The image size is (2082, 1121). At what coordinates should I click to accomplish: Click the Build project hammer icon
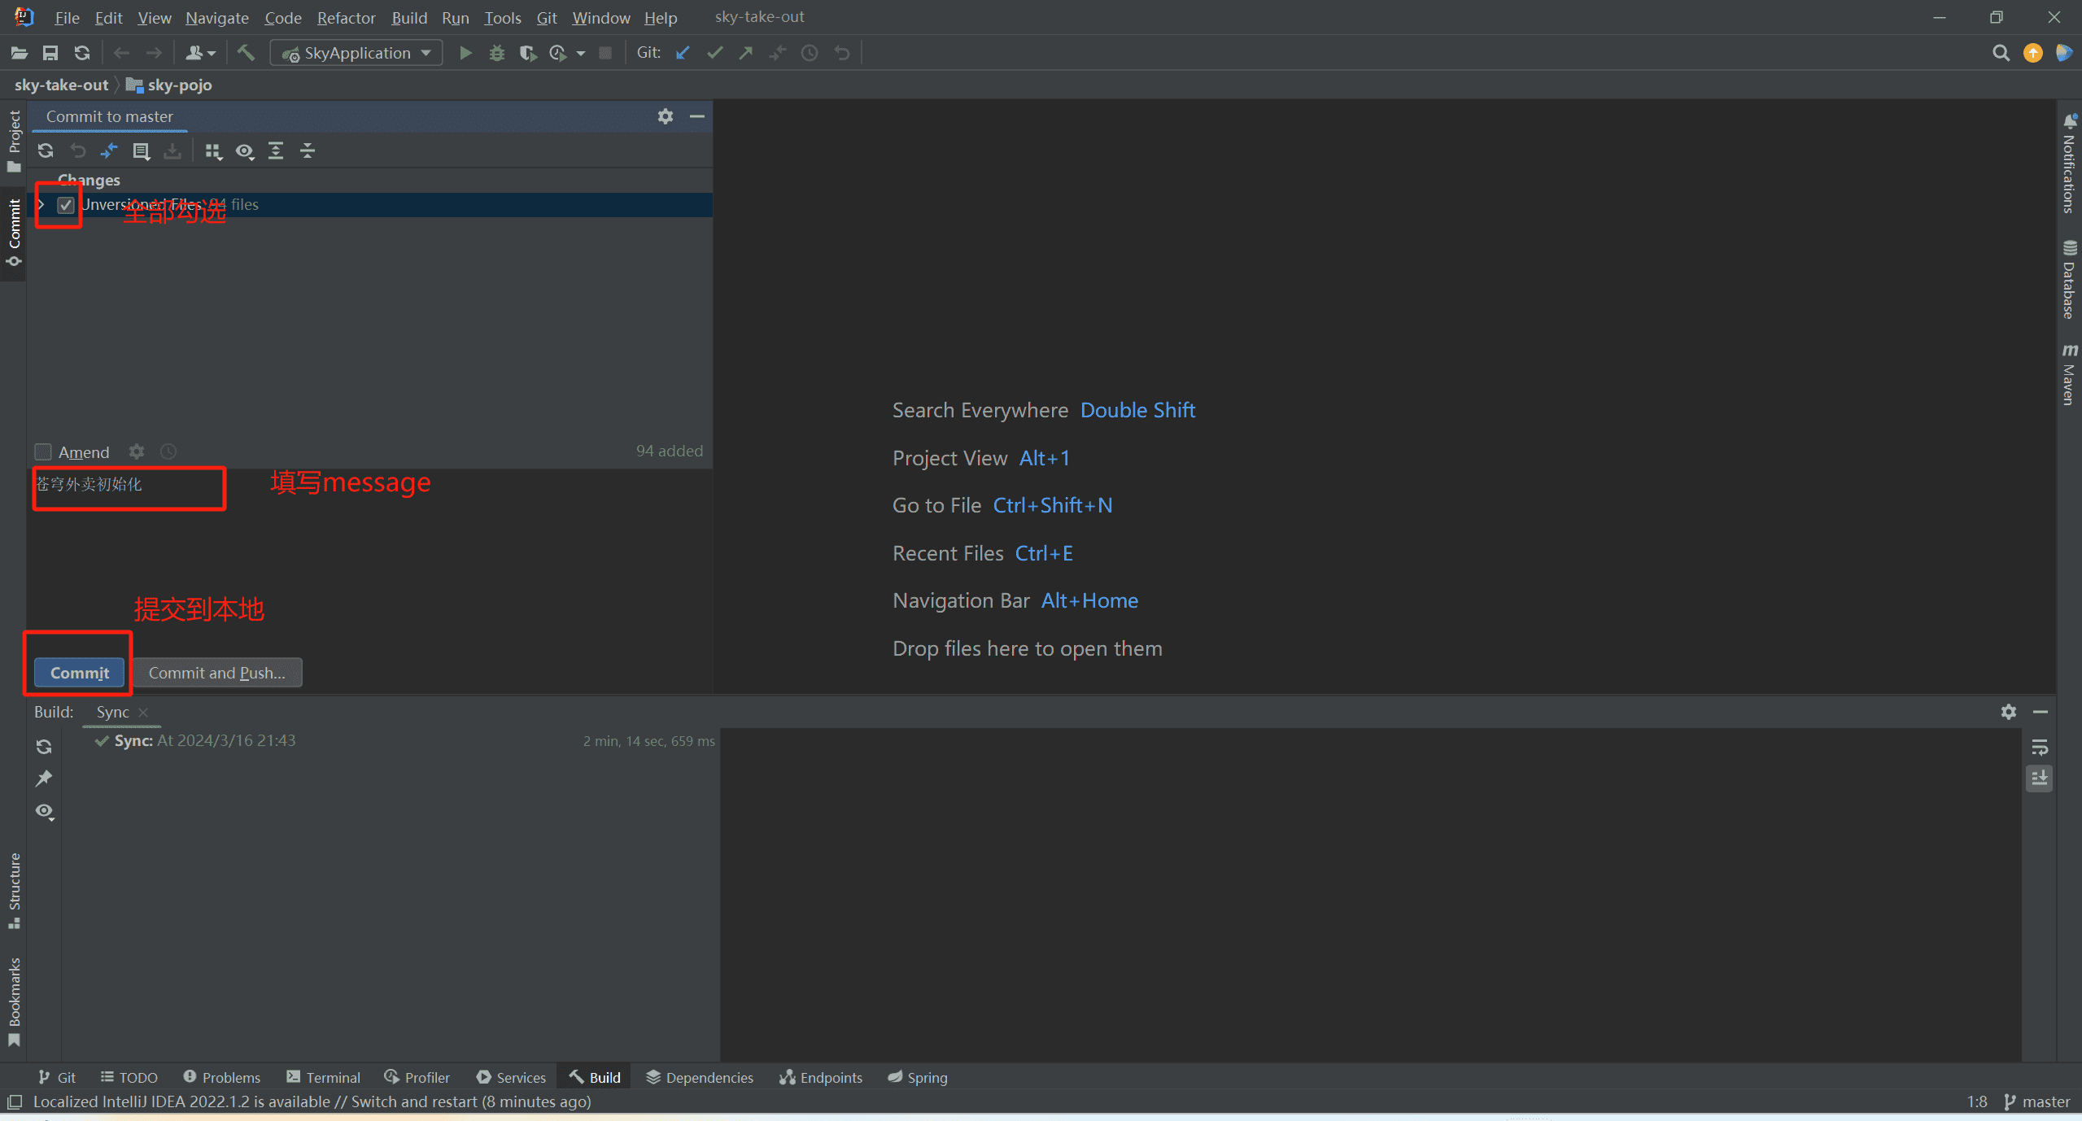[246, 53]
